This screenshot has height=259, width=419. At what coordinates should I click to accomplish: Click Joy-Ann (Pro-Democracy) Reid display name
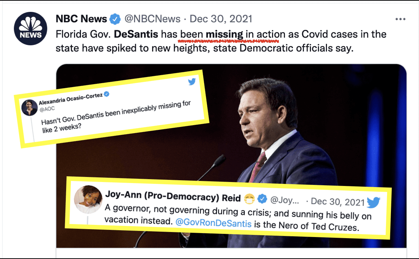click(x=173, y=196)
